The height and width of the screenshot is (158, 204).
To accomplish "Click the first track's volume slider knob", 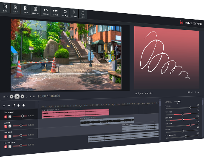I will pyautogui.click(x=23, y=116).
